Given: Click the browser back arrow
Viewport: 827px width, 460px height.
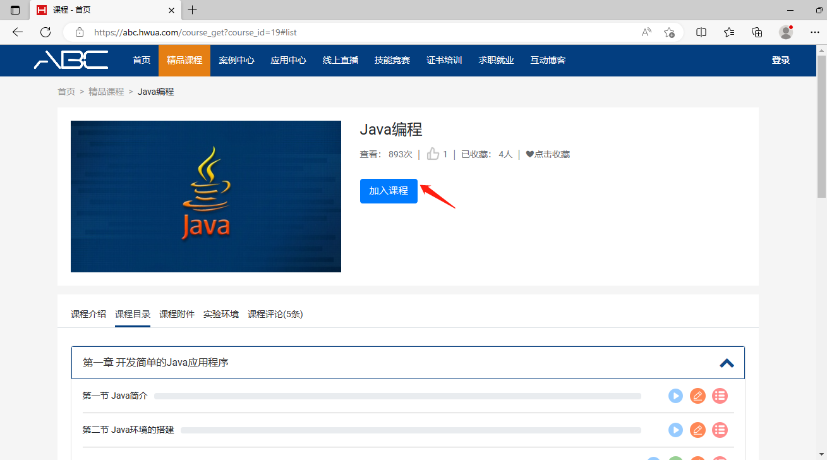Looking at the screenshot, I should coord(18,32).
